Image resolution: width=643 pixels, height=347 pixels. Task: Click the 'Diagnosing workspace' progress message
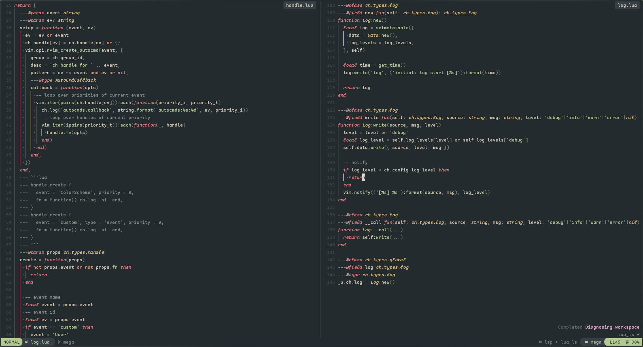[612, 327]
